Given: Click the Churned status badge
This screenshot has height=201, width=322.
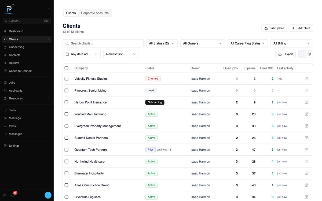Looking at the screenshot, I should [153, 79].
